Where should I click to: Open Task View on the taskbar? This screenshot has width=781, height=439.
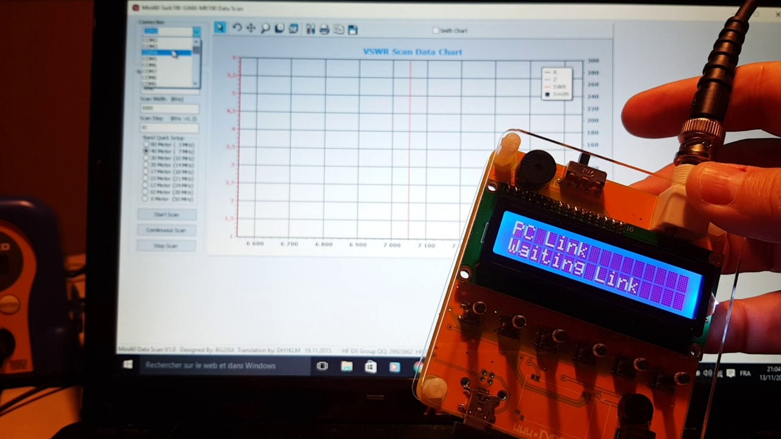click(322, 366)
